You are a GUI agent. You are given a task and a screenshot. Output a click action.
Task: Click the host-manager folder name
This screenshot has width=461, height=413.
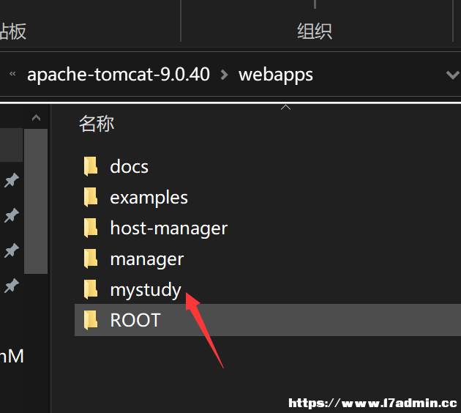point(169,228)
